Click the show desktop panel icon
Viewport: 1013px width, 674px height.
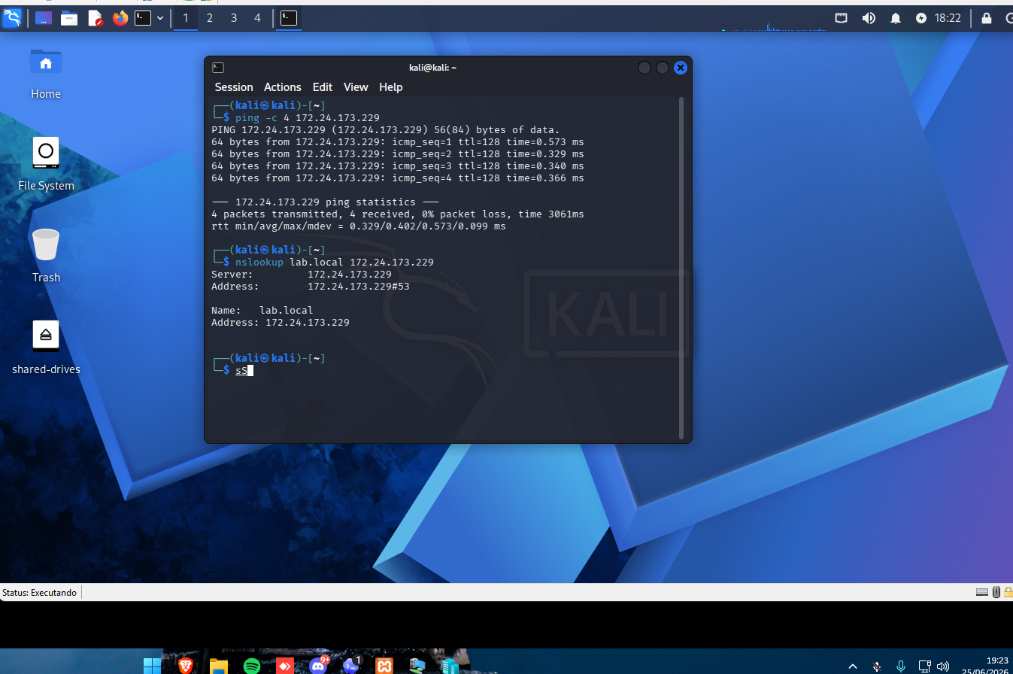pyautogui.click(x=44, y=18)
